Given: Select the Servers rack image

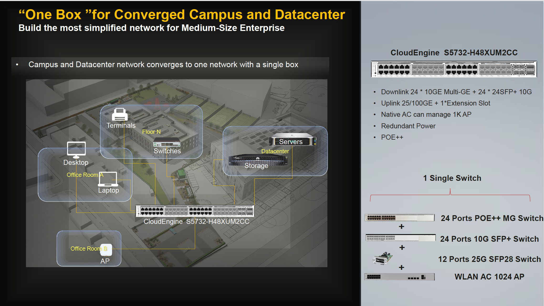Looking at the screenshot, I should coord(292,139).
